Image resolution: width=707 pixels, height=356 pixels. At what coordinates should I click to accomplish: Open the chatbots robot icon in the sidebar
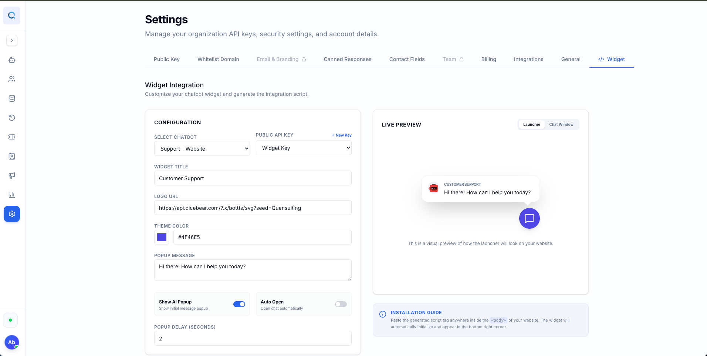pyautogui.click(x=12, y=60)
